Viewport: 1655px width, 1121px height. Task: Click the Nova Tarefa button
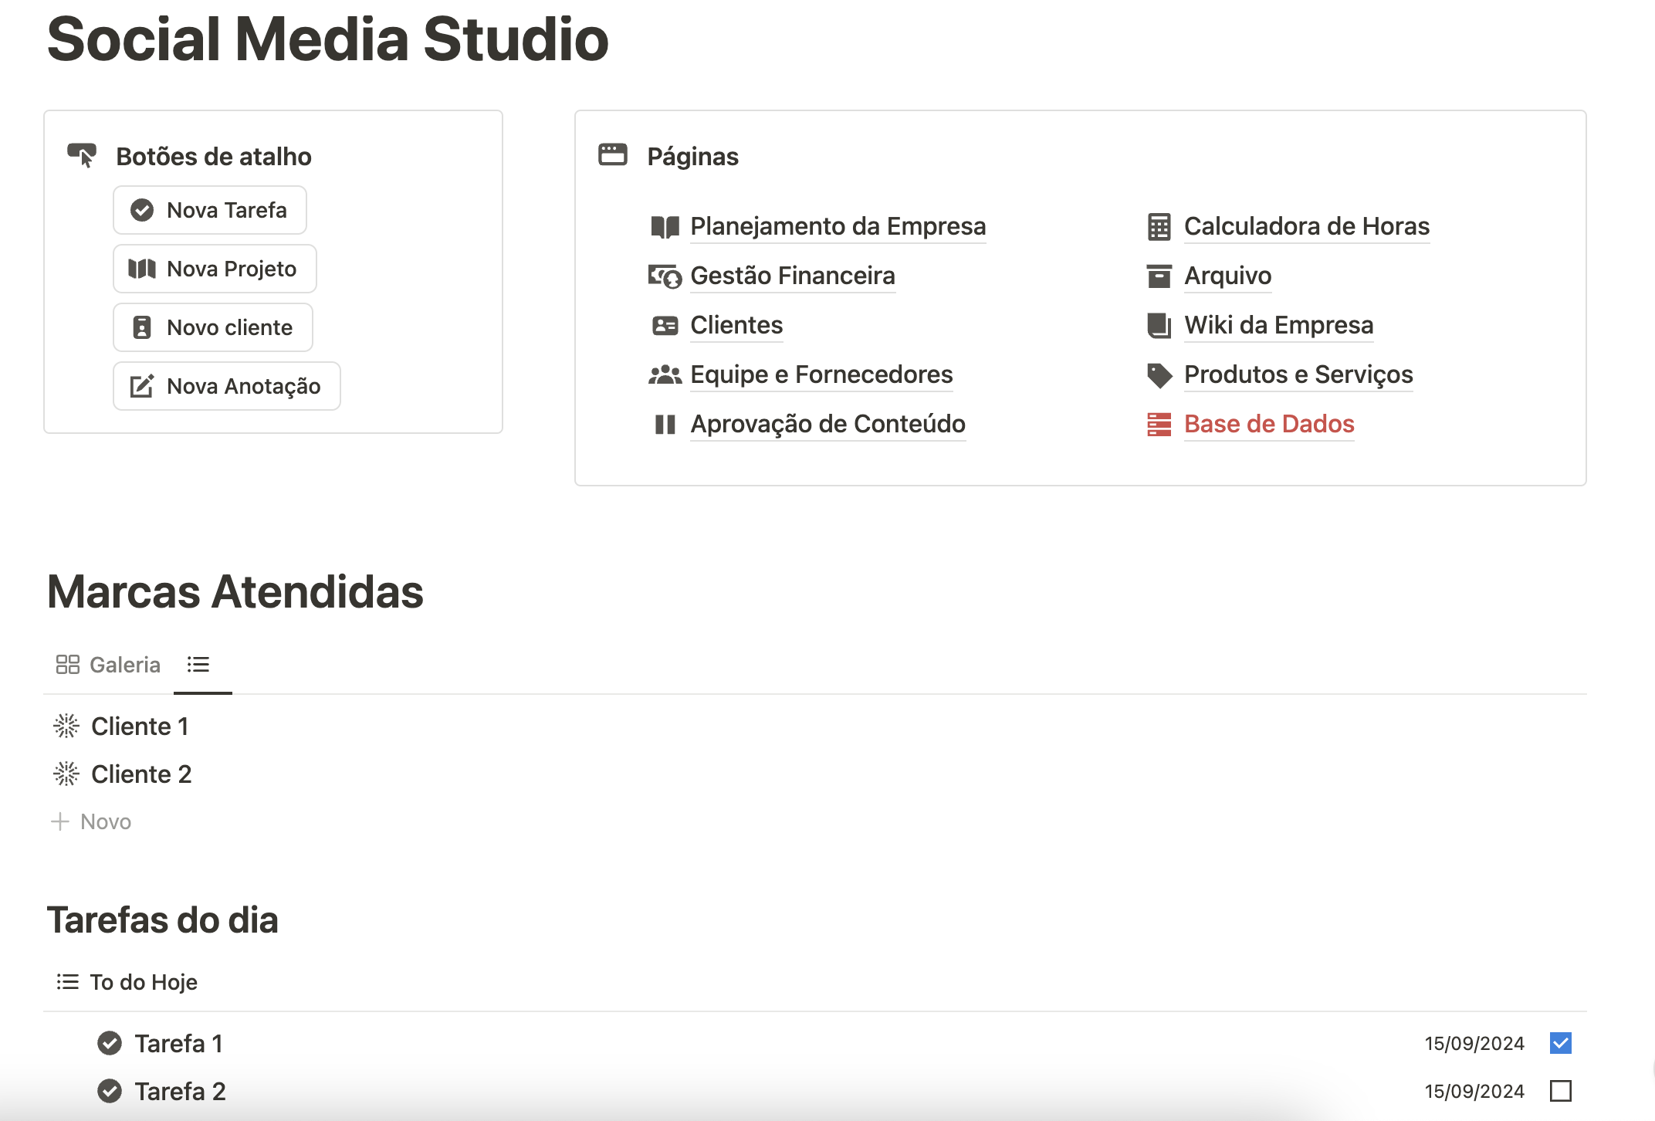[210, 210]
